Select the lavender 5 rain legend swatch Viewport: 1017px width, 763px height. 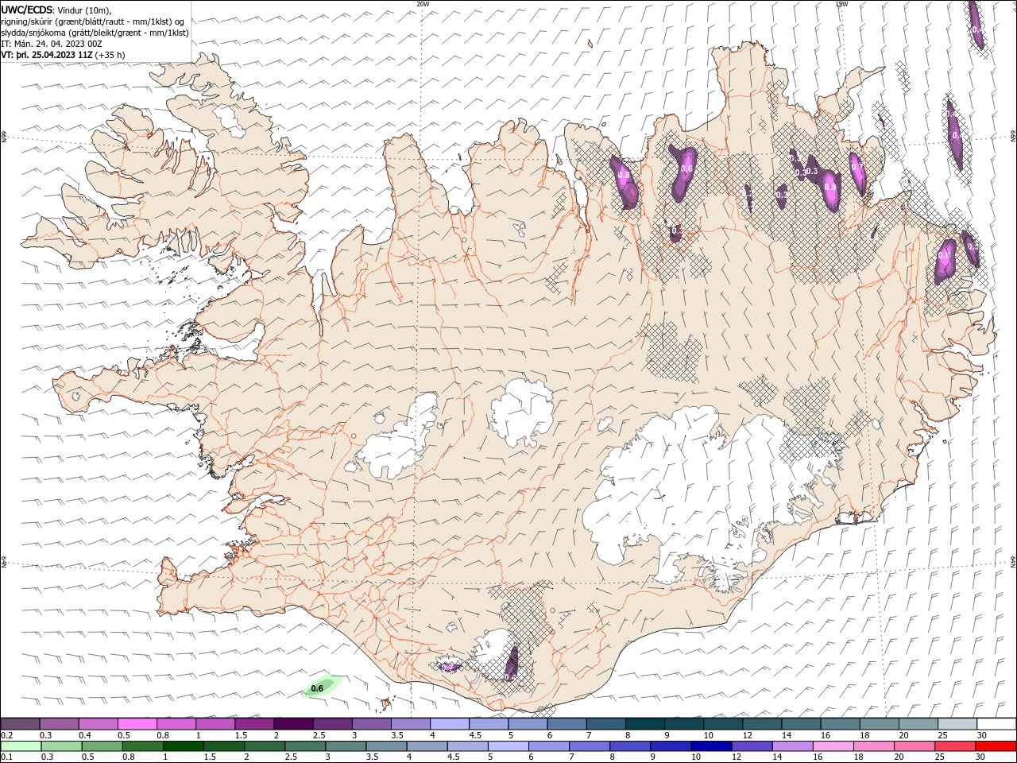[x=508, y=746]
